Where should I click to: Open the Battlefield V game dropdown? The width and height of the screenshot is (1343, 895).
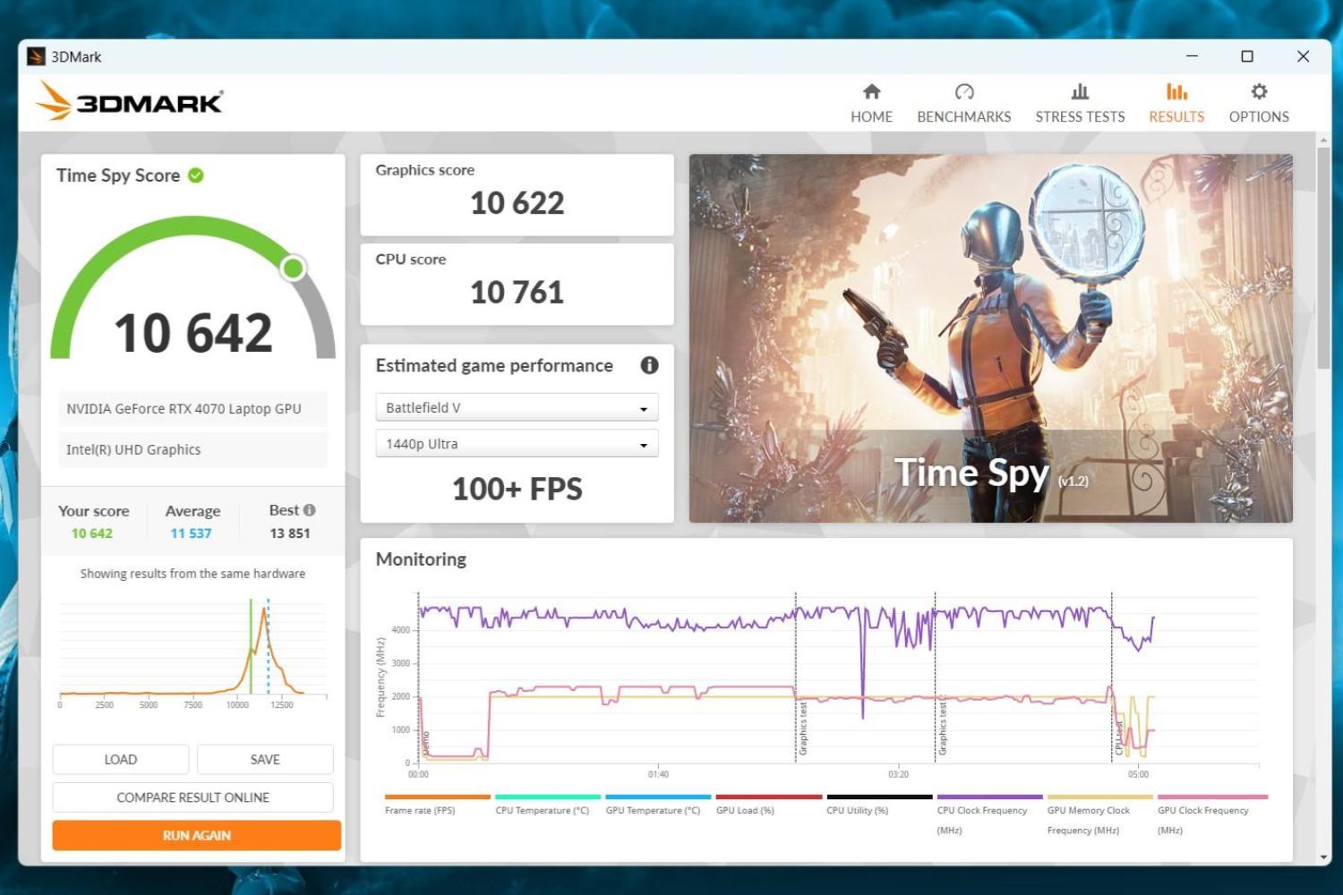point(517,407)
